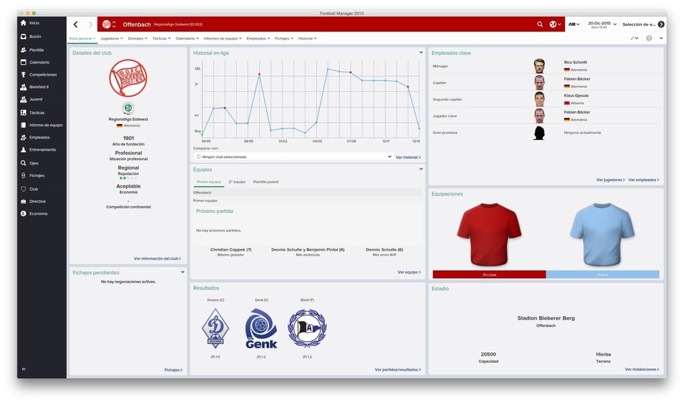Click the 'Ver historial' link
This screenshot has height=403, width=684.
point(408,157)
